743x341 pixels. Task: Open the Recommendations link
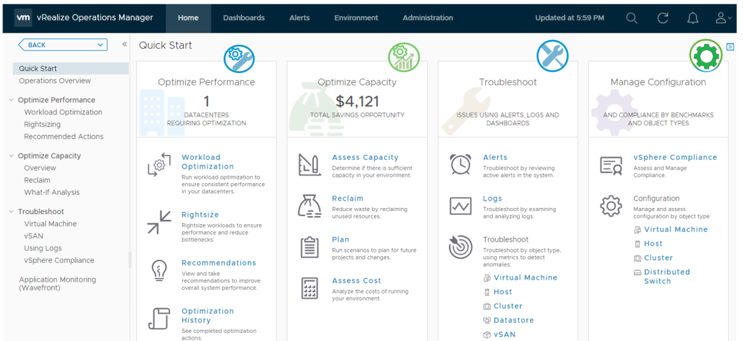pyautogui.click(x=219, y=263)
